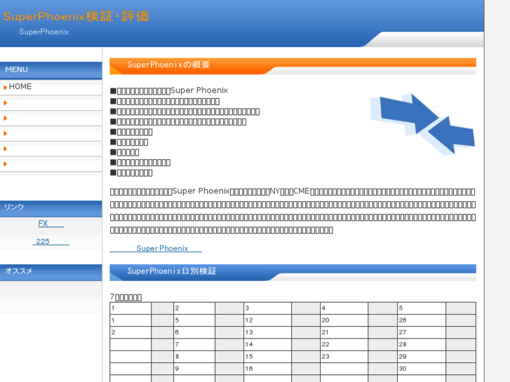Select table cell 8
The height and width of the screenshot is (382, 510).
[x=194, y=356]
